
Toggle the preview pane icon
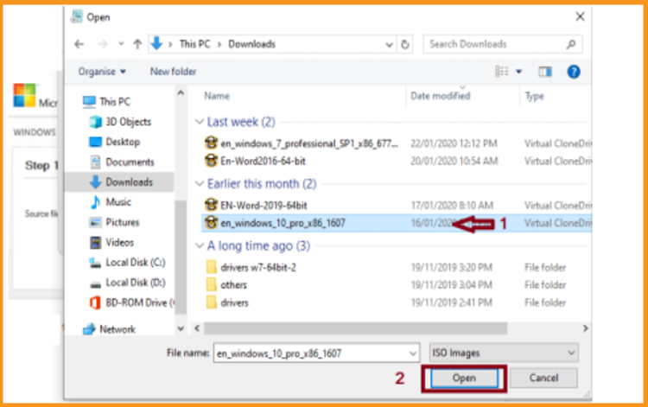tap(545, 72)
